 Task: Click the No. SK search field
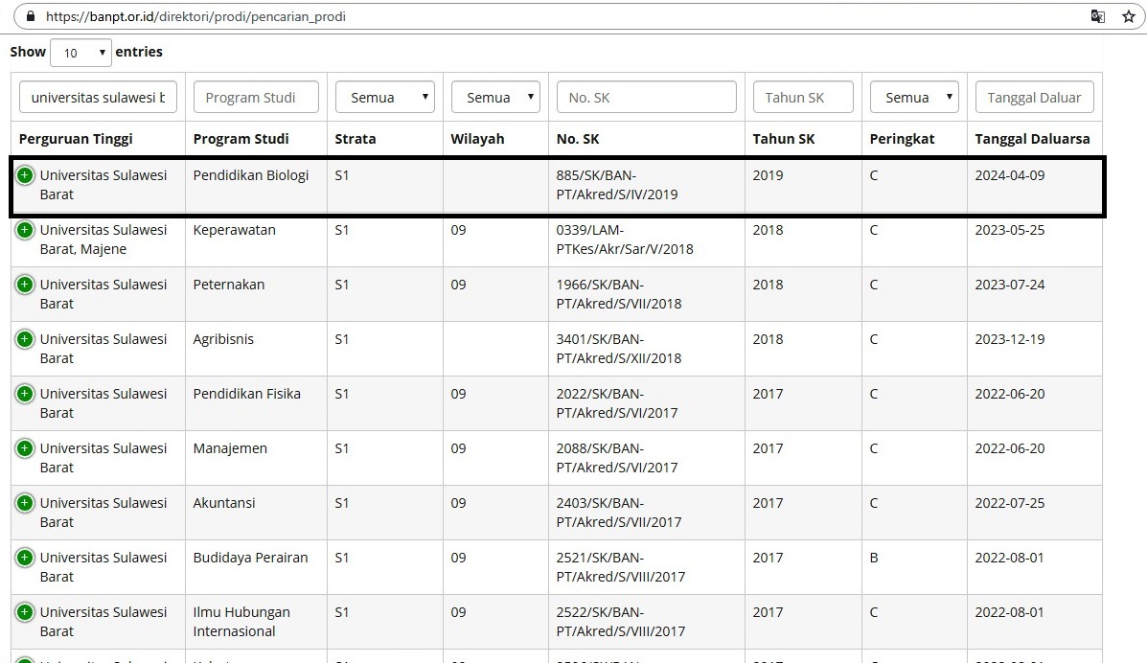coord(646,97)
